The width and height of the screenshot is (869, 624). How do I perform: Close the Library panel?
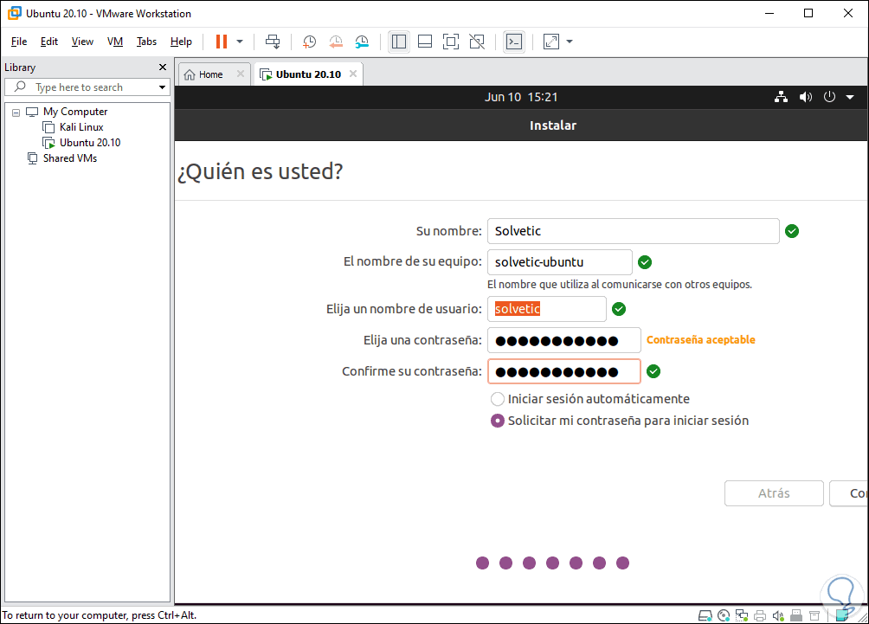click(163, 67)
